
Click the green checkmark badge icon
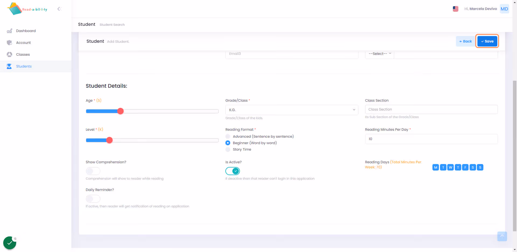10,243
